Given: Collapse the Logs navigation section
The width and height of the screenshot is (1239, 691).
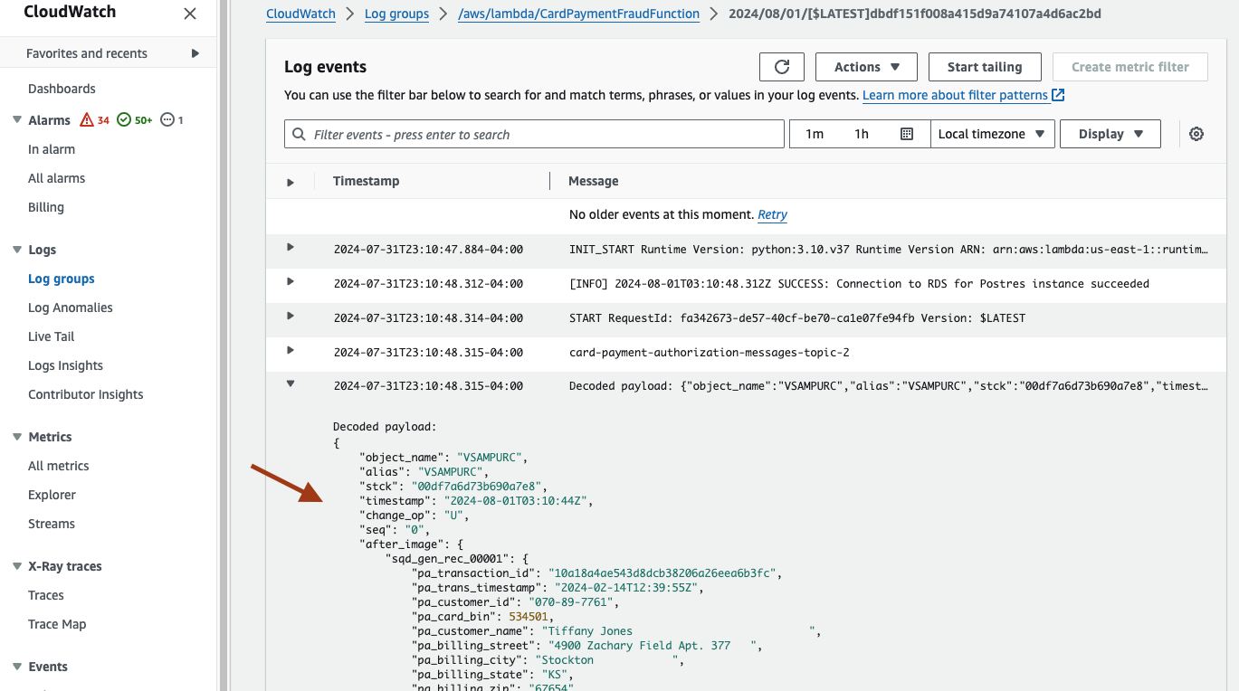Looking at the screenshot, I should [17, 249].
